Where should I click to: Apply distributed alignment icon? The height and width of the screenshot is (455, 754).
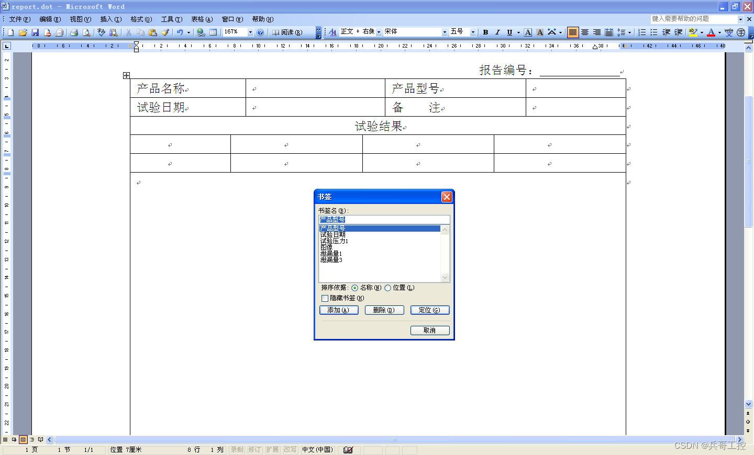609,32
